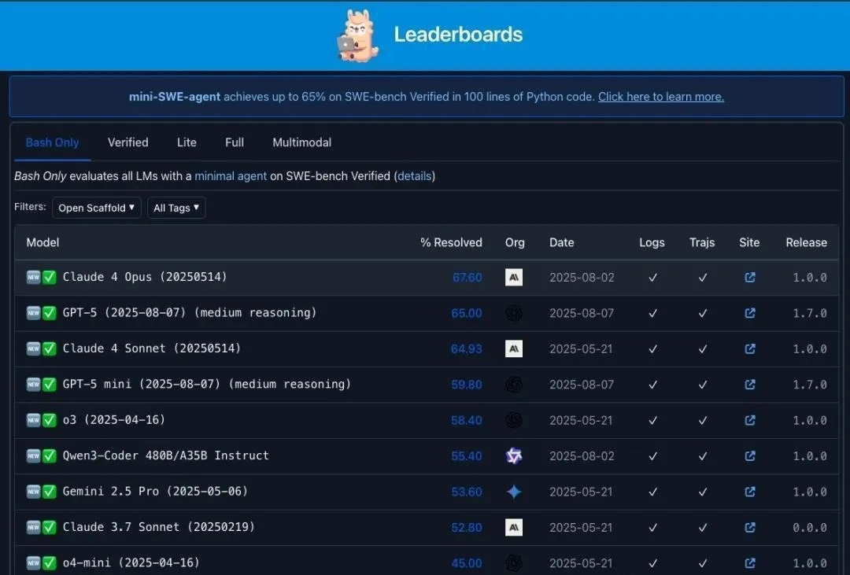Follow the 'minimal agent' link
Viewport: 850px width, 575px height.
point(231,176)
